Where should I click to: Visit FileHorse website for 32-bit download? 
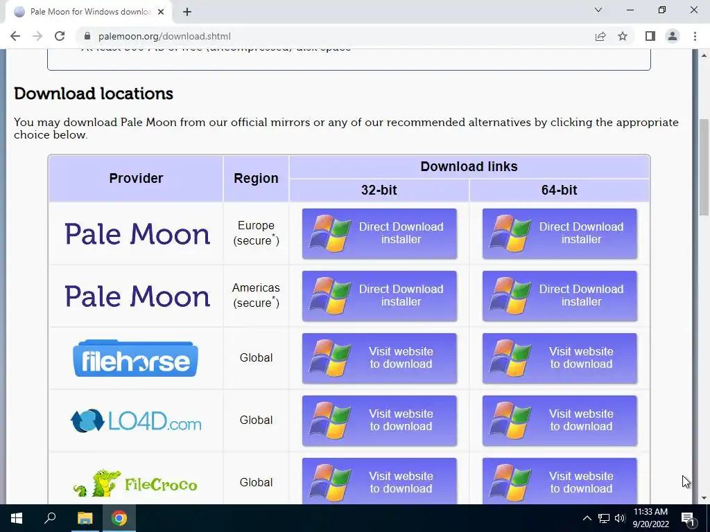(x=379, y=358)
